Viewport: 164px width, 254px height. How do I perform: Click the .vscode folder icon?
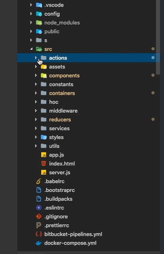click(39, 5)
